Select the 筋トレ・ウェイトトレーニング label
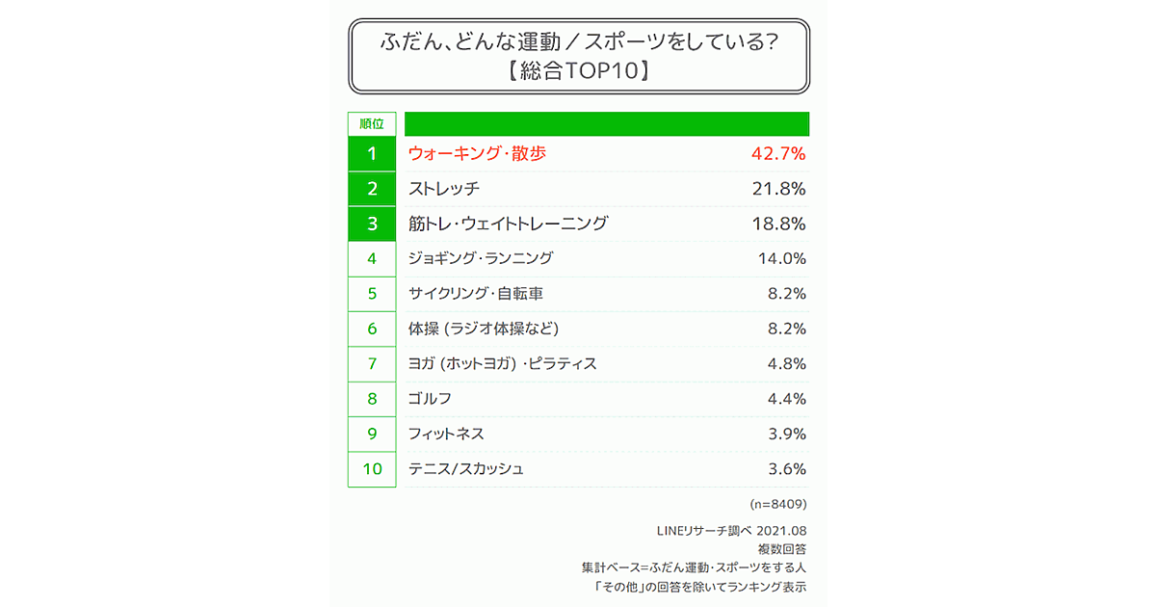The image size is (1156, 607). click(508, 224)
